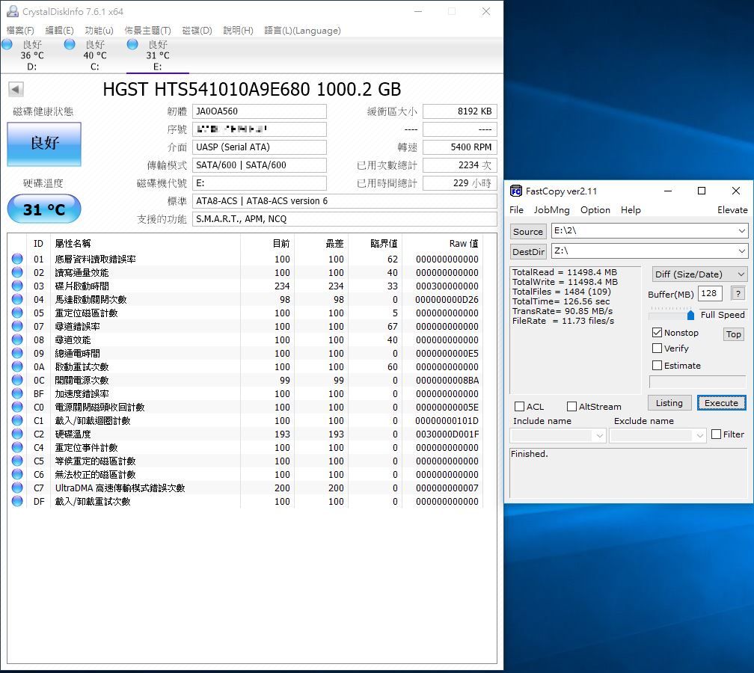Open the 佈景主題(T) menu
754x673 pixels.
click(x=147, y=30)
